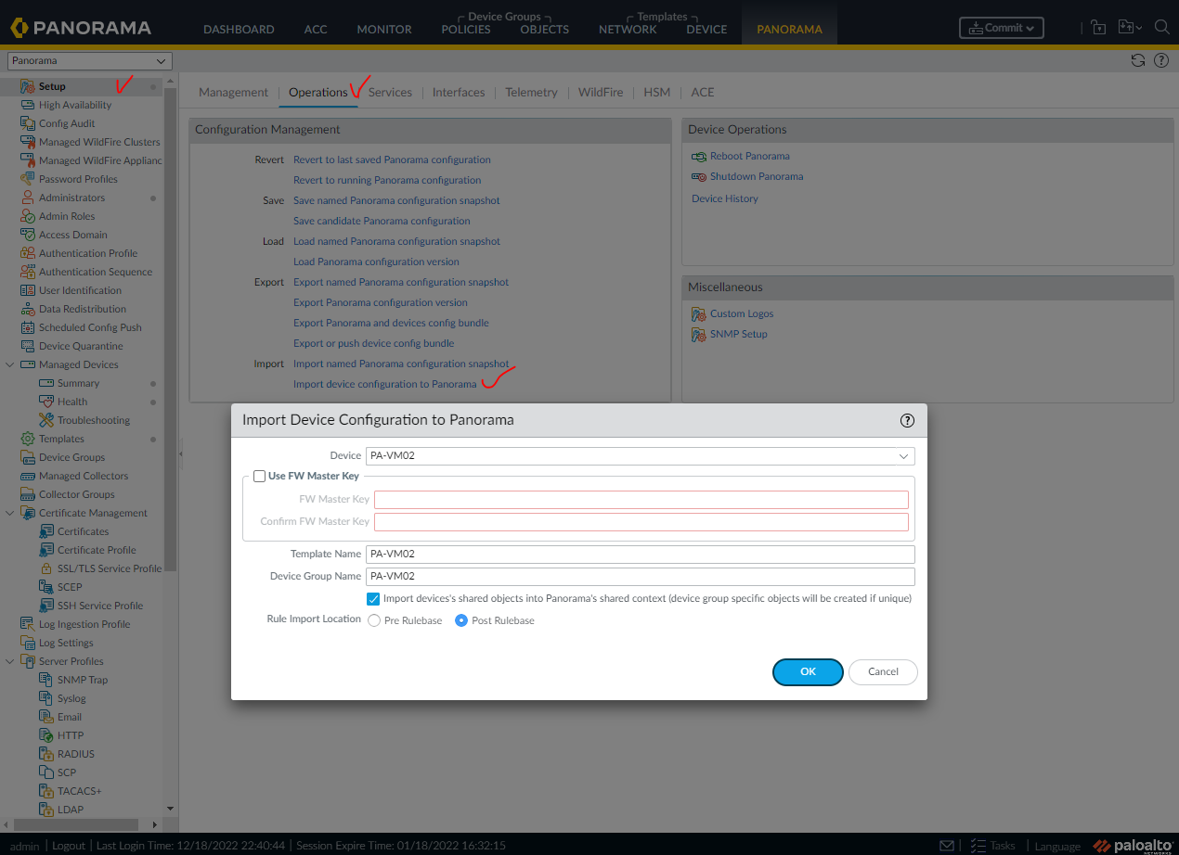Click Password Profiles sidebar icon
The image size is (1179, 855).
point(28,179)
